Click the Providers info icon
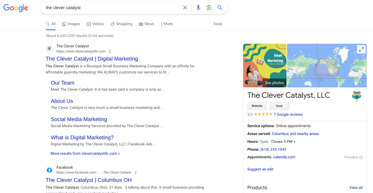The image size is (373, 193). [x=361, y=157]
